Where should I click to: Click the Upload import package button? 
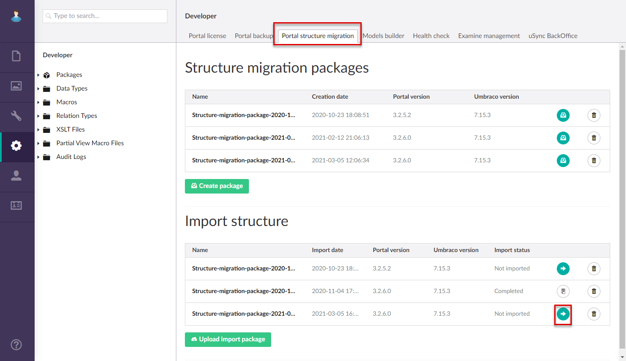228,339
